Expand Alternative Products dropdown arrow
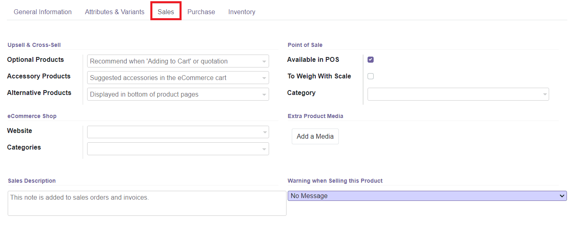Image resolution: width=571 pixels, height=232 pixels. (x=264, y=95)
